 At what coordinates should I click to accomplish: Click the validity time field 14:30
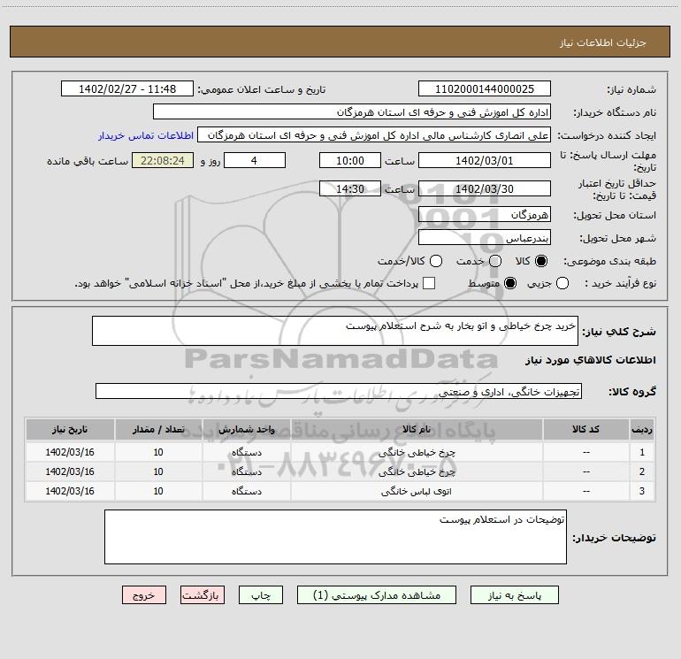(x=350, y=188)
